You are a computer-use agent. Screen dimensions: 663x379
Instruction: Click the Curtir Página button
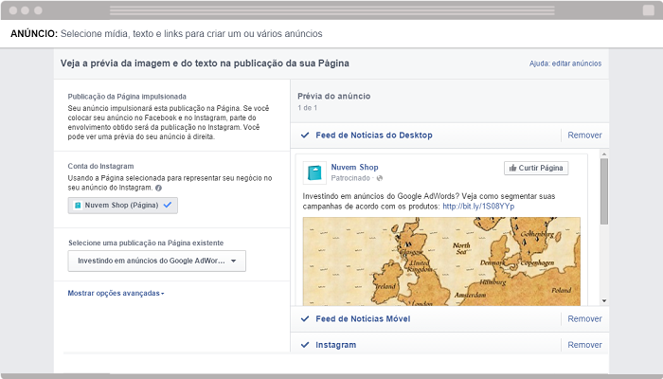(536, 168)
